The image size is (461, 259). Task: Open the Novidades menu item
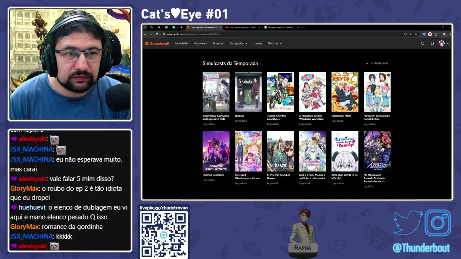point(182,44)
